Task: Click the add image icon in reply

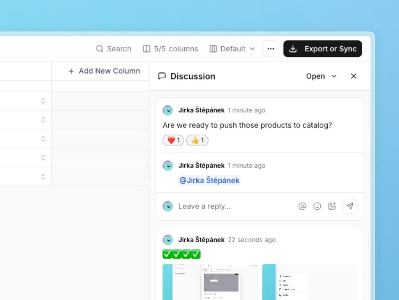Action: tap(332, 206)
